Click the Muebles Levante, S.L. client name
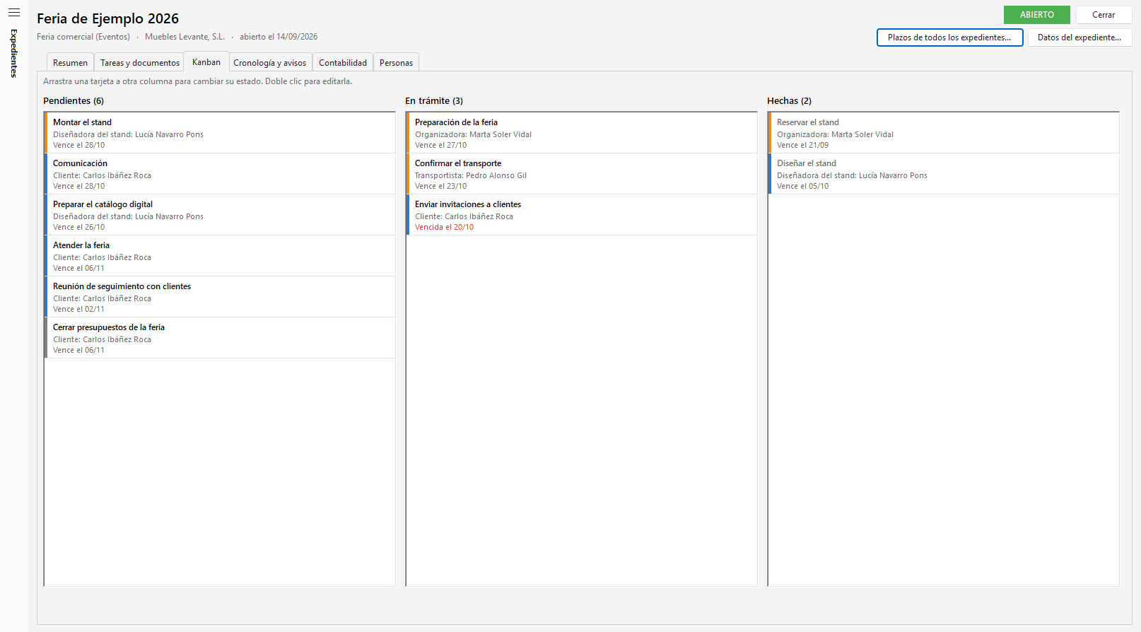The height and width of the screenshot is (632, 1141). point(185,37)
